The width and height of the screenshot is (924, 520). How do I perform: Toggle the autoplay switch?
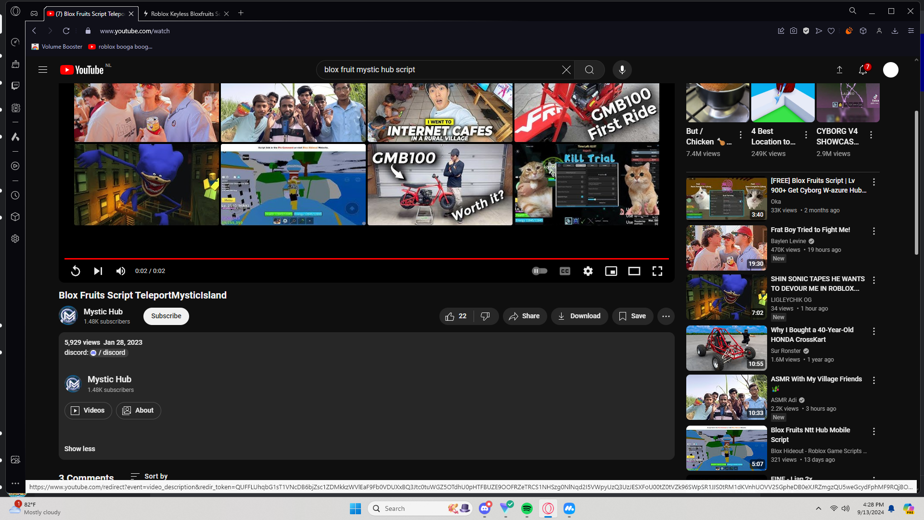coord(540,271)
